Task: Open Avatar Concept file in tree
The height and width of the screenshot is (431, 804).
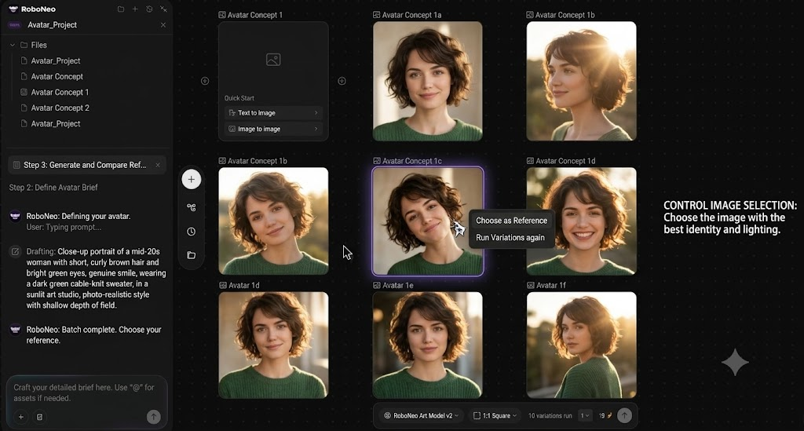Action: pos(57,76)
